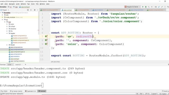Collapse the import block fold at line 1

tap(50, 14)
